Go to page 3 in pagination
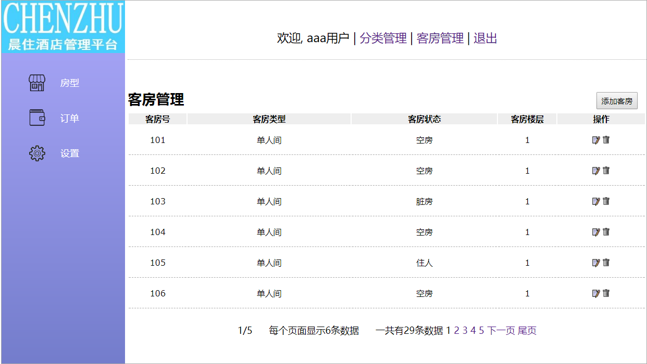647x364 pixels. point(465,330)
